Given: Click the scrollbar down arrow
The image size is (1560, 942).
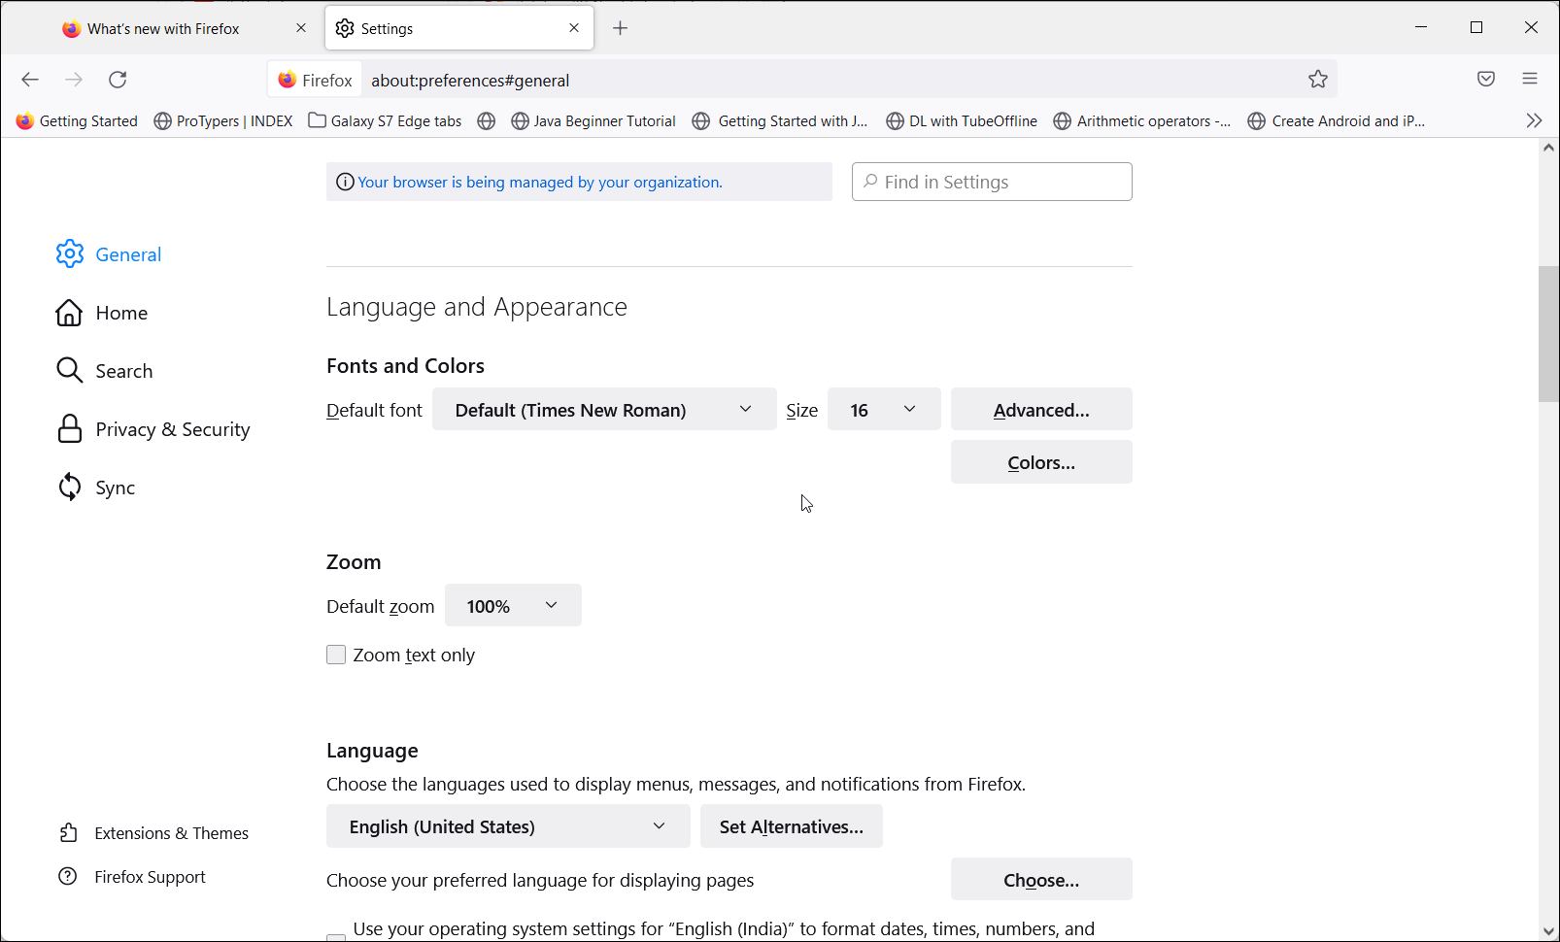Looking at the screenshot, I should [1548, 930].
